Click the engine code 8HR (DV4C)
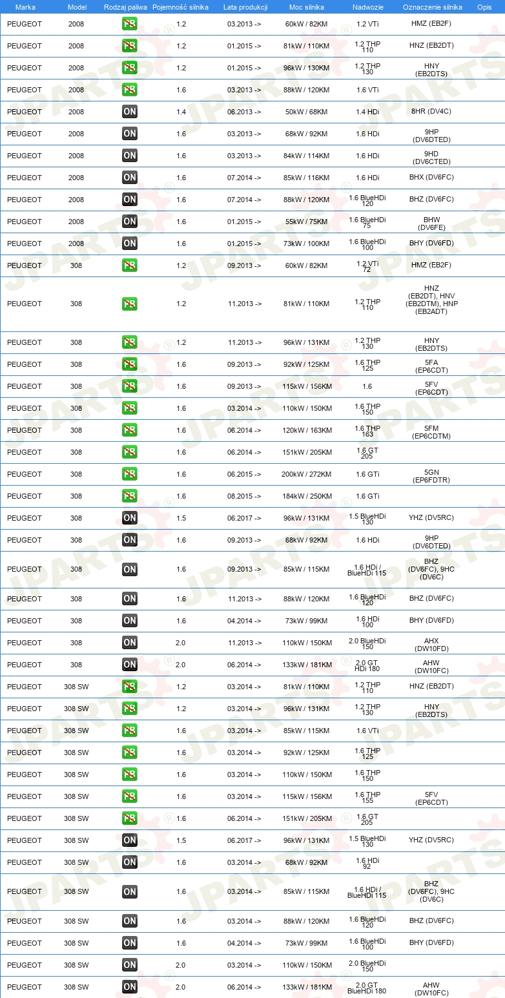 point(431,112)
